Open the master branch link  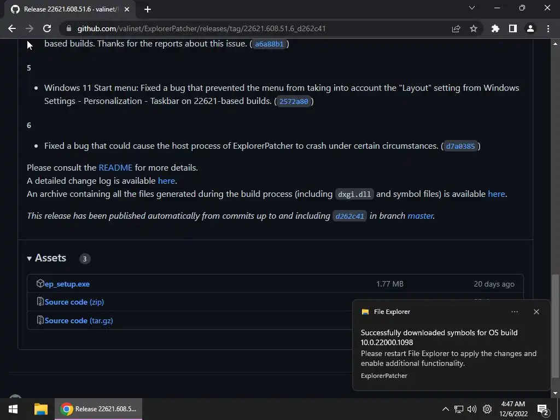point(421,215)
